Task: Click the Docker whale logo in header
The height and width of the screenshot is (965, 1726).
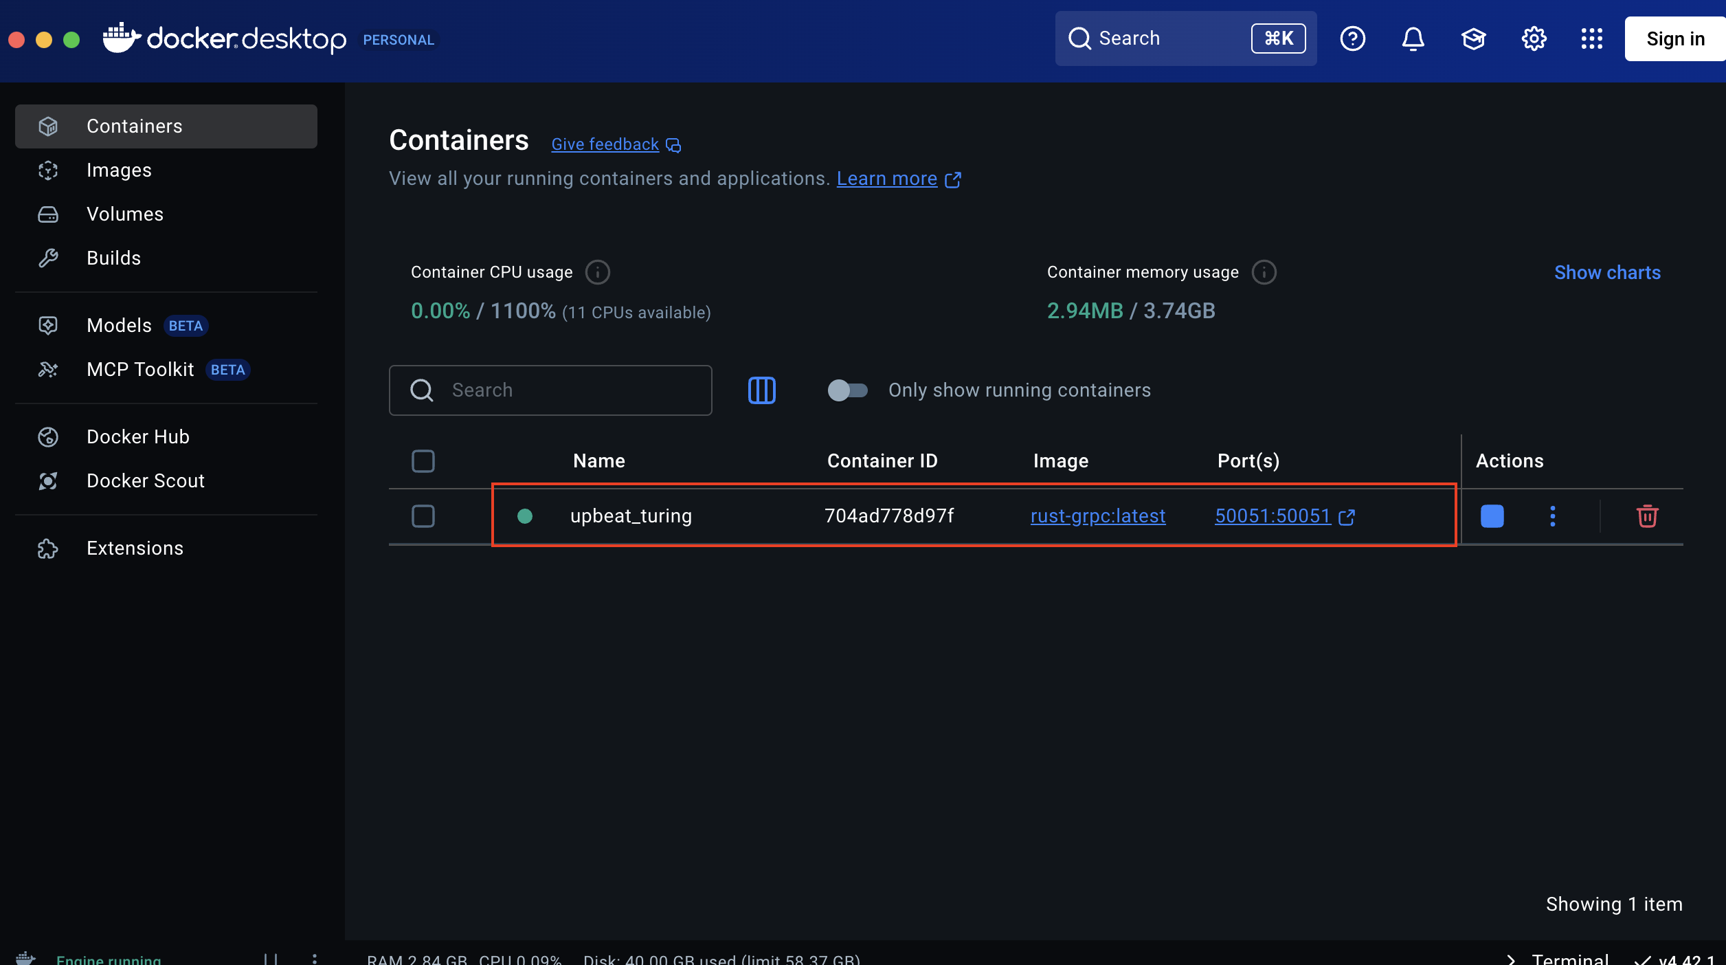Action: coord(122,38)
